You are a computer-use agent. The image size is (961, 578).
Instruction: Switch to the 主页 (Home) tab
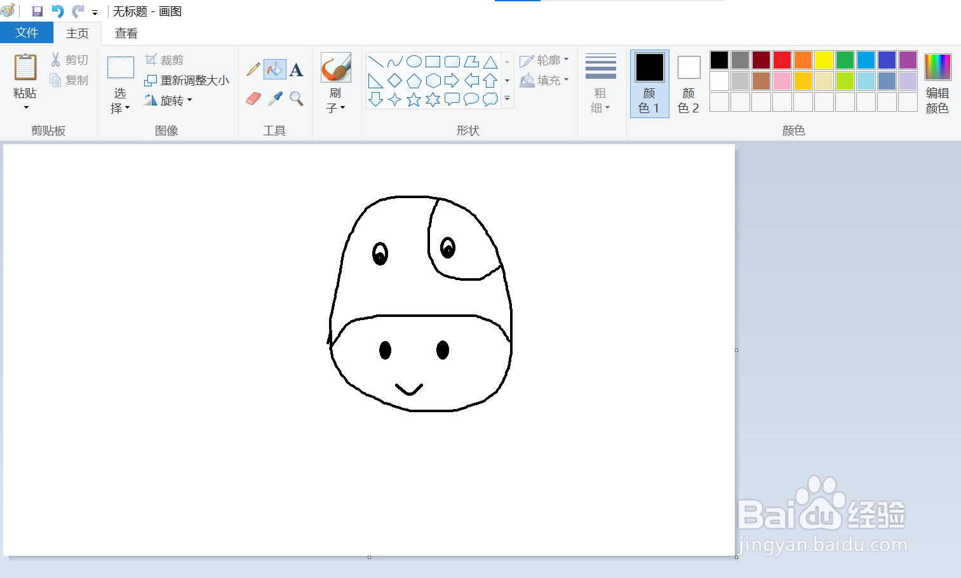77,34
